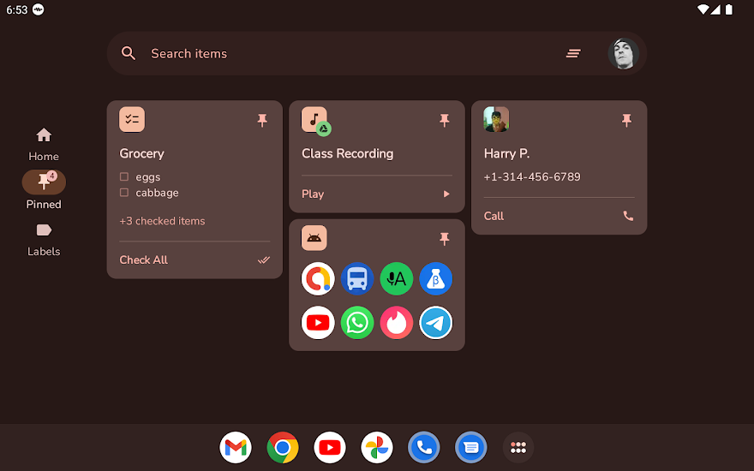
Task: Open the blue beta flask app
Action: point(436,278)
